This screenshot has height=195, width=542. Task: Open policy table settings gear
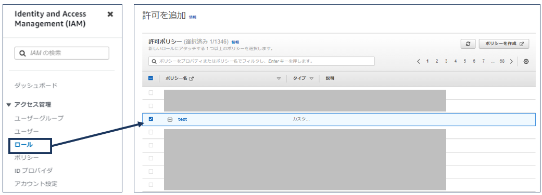tap(526, 61)
